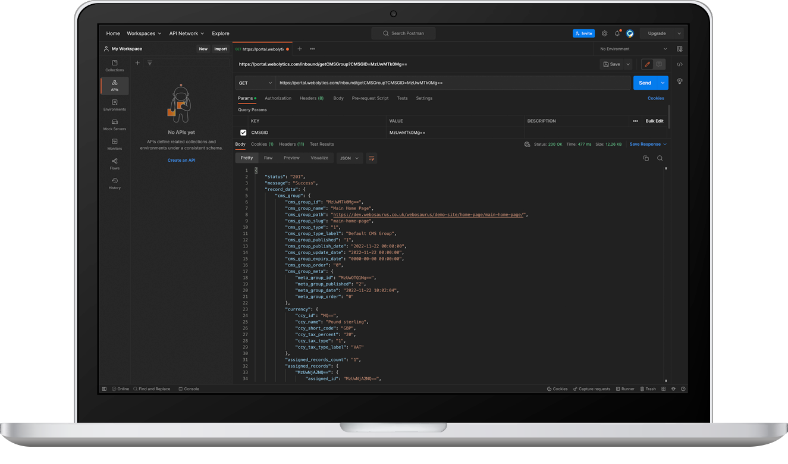Viewport: 788px width, 464px height.
Task: Open the Save Response dropdown
Action: coord(648,144)
